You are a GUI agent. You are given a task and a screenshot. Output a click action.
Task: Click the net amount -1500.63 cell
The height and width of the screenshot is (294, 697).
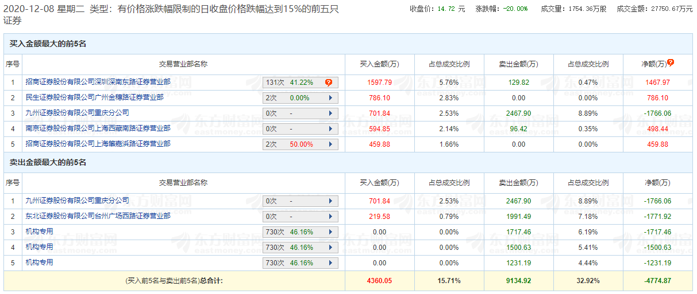pyautogui.click(x=659, y=248)
